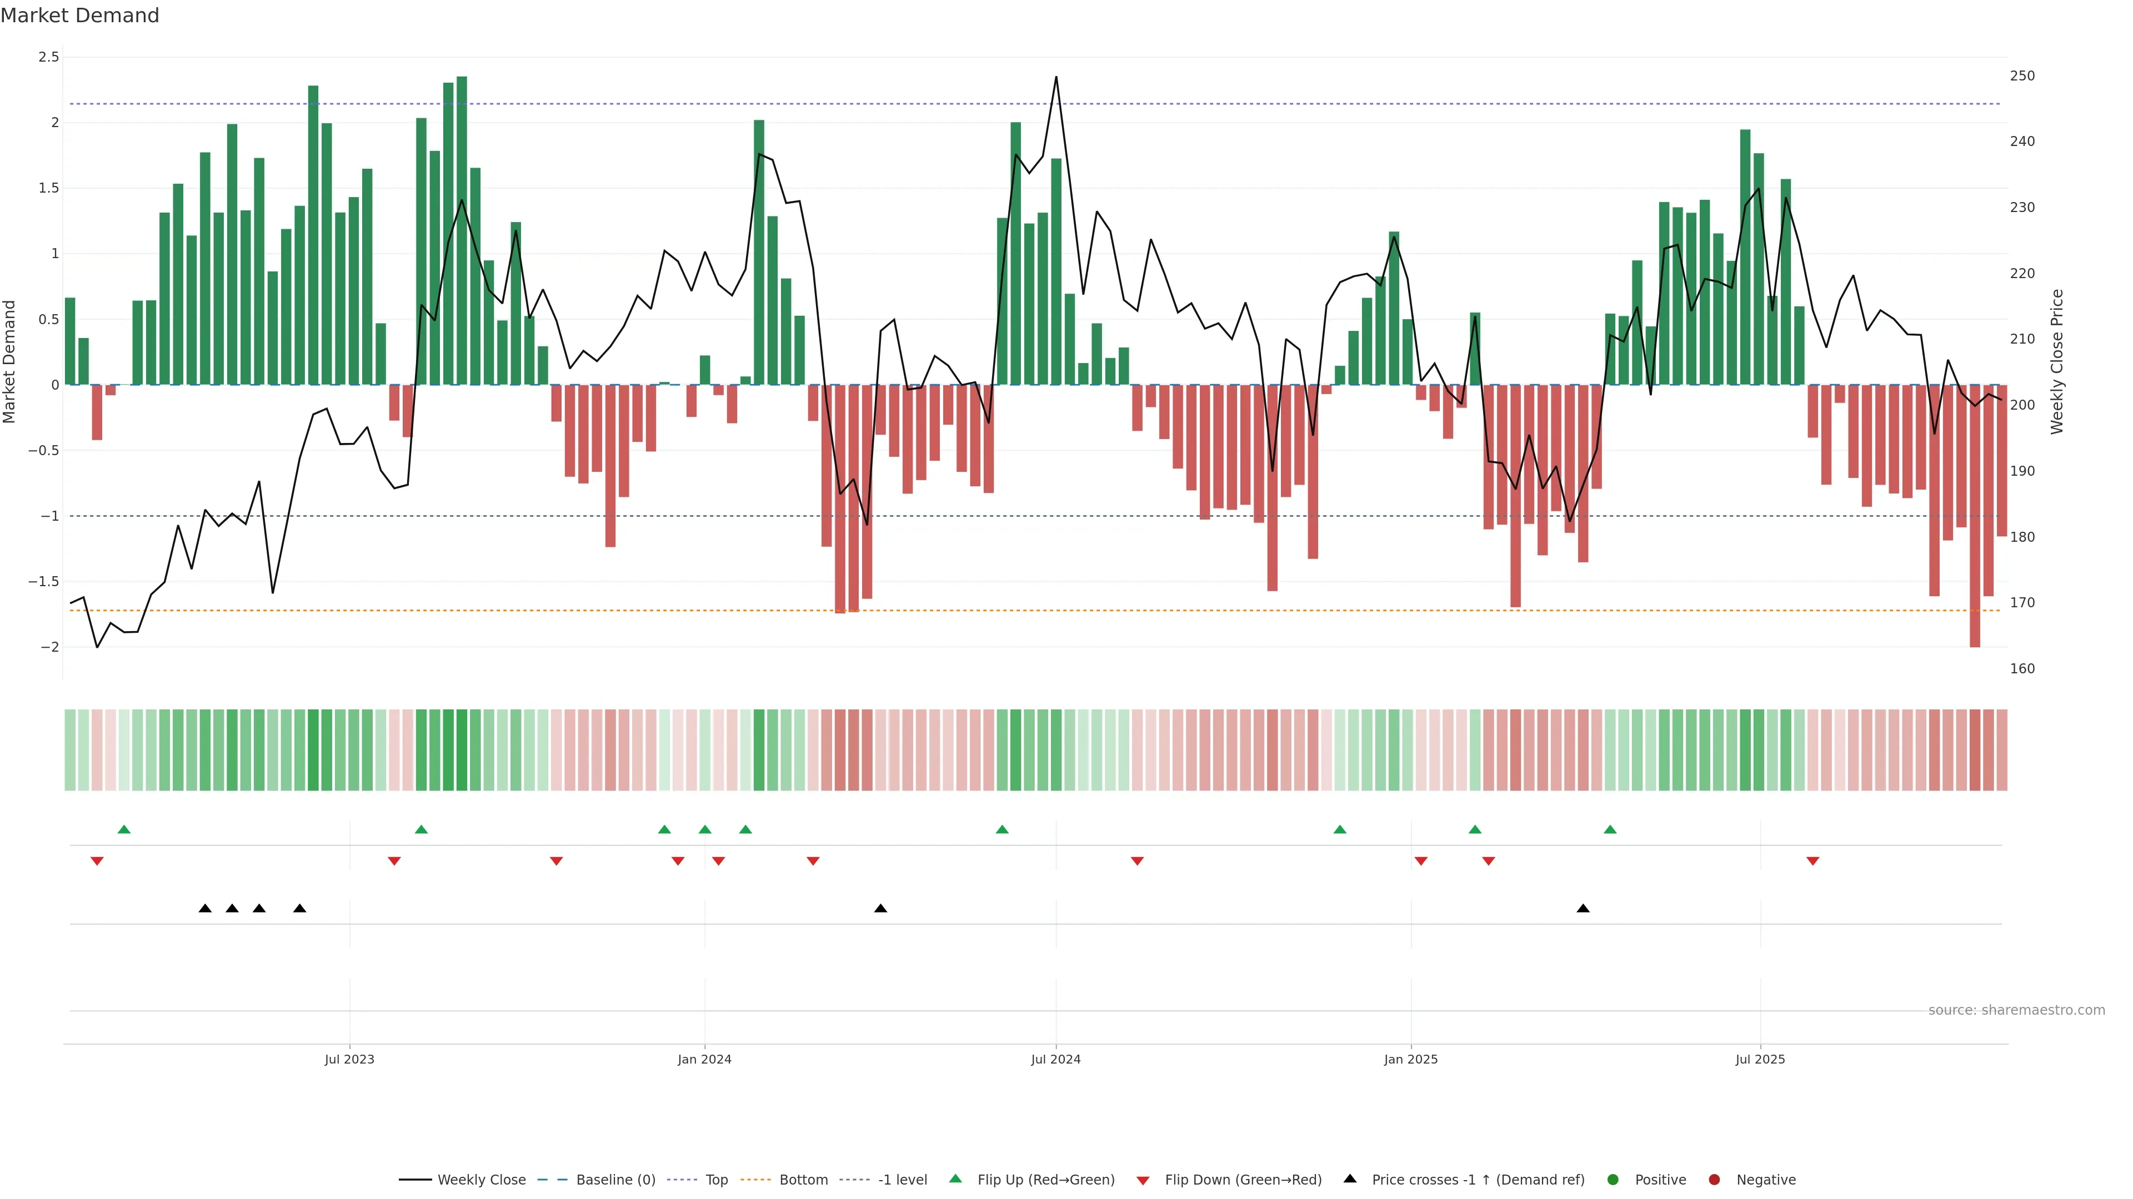Screen dimensions: 2133x1199
Task: Click the rightmost black price-cross triangle marker
Action: pos(1583,909)
